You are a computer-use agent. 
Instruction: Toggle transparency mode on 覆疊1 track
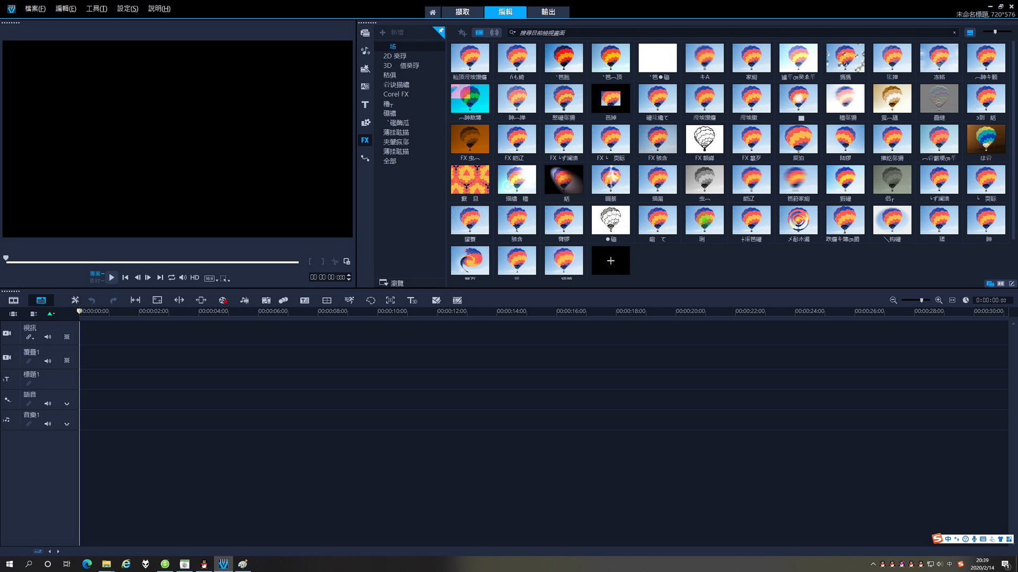tap(67, 361)
